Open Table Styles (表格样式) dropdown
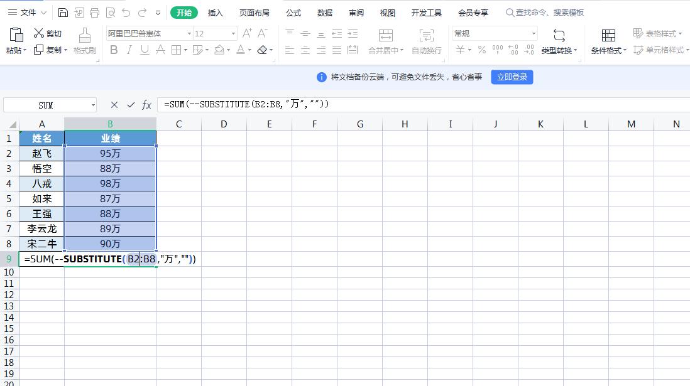The image size is (690, 386). click(x=657, y=33)
